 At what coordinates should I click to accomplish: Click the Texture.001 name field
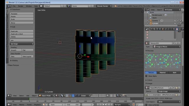[161, 43]
